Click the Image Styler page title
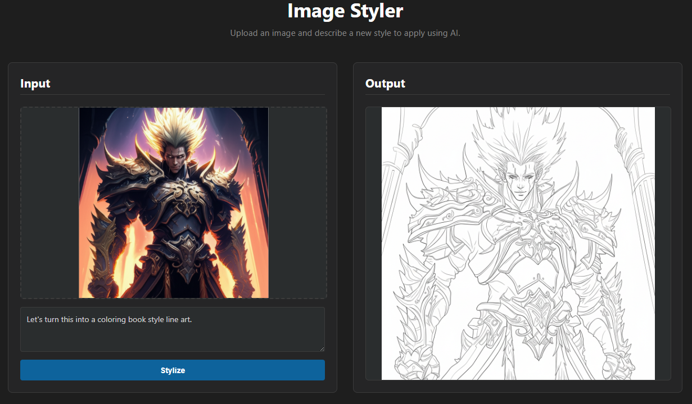692x404 pixels. tap(345, 11)
